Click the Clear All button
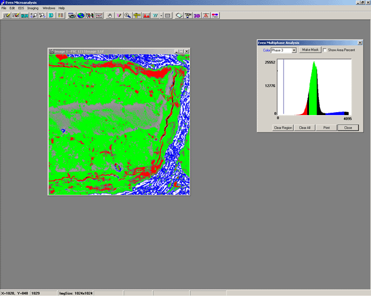The height and width of the screenshot is (296, 371). [x=304, y=127]
